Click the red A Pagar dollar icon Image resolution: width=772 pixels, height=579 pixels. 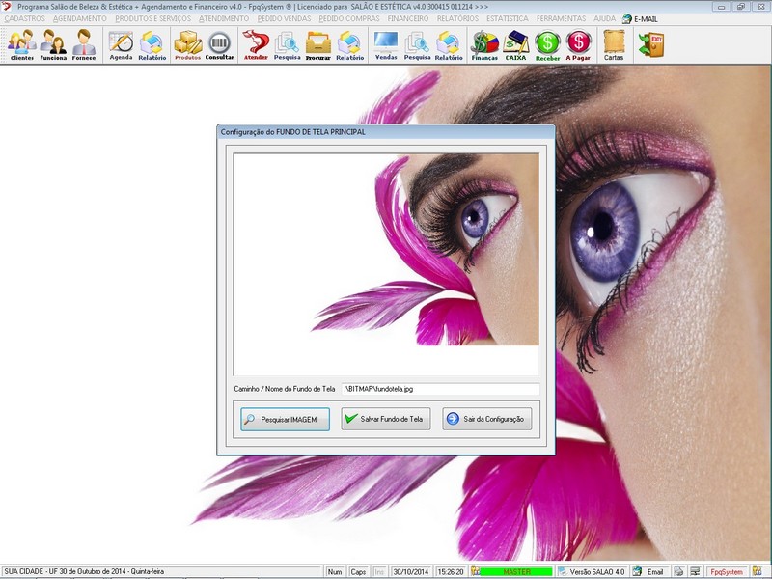pyautogui.click(x=578, y=44)
